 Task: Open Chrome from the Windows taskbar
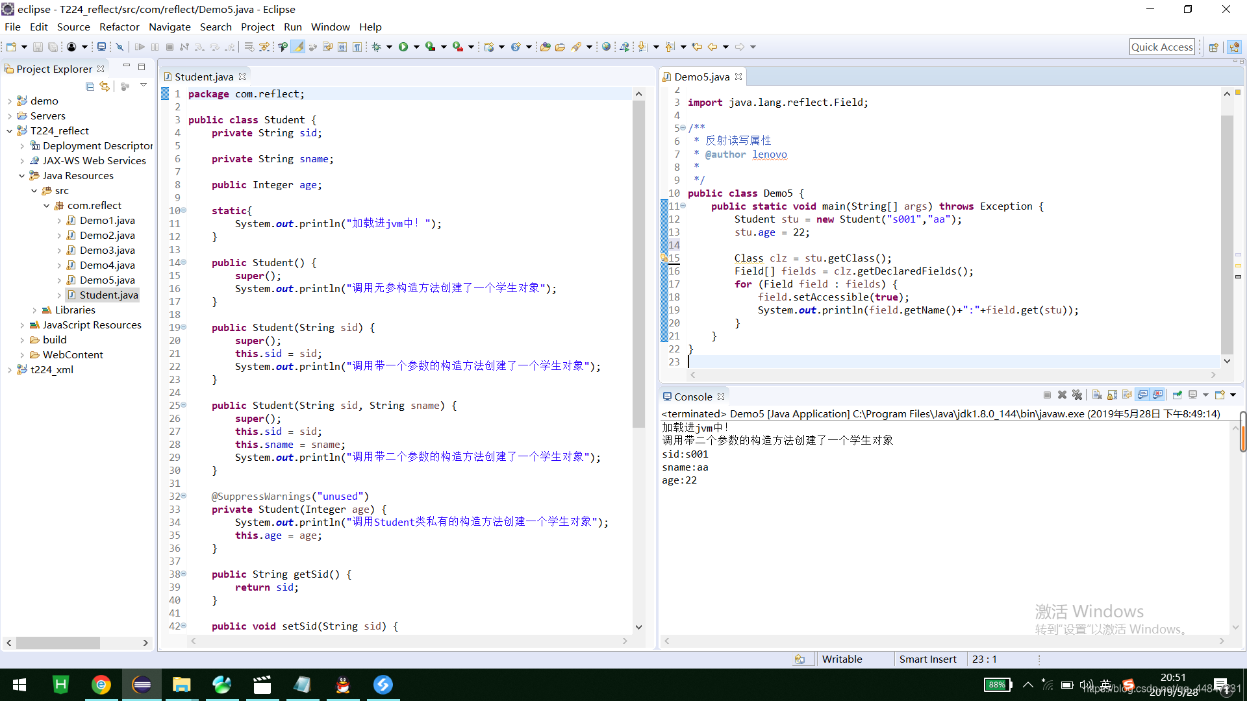coord(101,684)
